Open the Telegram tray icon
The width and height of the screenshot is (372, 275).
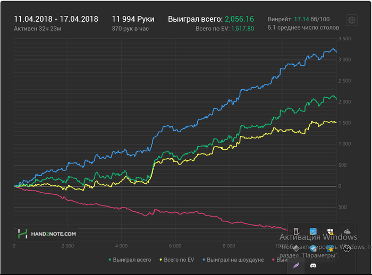313,248
